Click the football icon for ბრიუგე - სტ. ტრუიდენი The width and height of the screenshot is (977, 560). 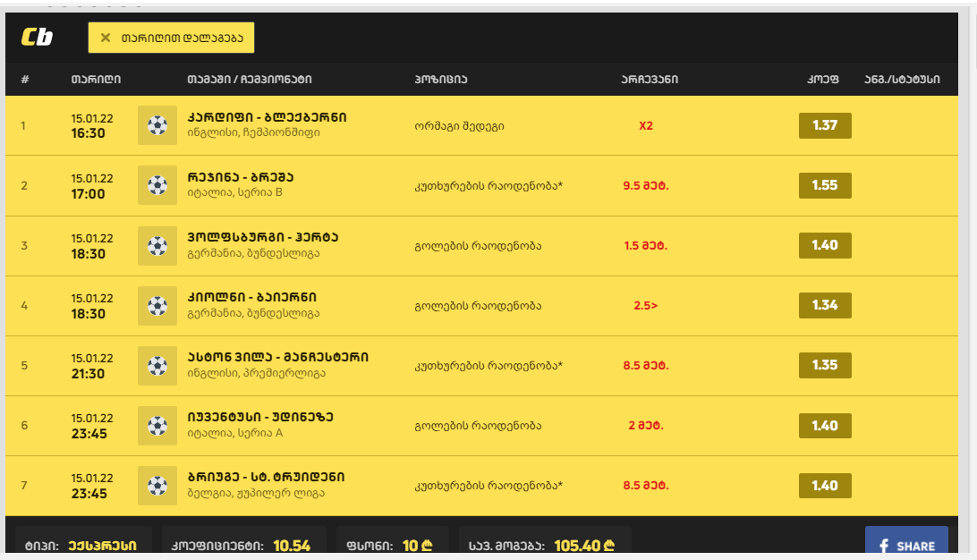pos(157,485)
